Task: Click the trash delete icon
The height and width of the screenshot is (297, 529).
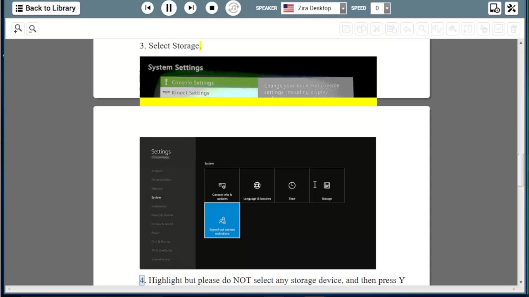Action: click(x=514, y=29)
